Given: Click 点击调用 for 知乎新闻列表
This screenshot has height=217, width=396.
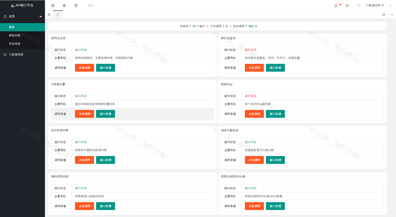Looking at the screenshot, I should coord(84,160).
